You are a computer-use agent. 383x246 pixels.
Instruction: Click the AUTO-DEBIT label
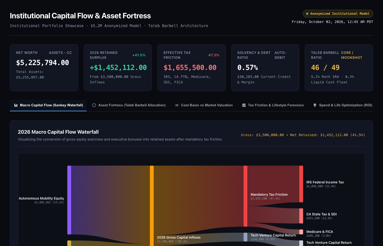[x=281, y=55]
